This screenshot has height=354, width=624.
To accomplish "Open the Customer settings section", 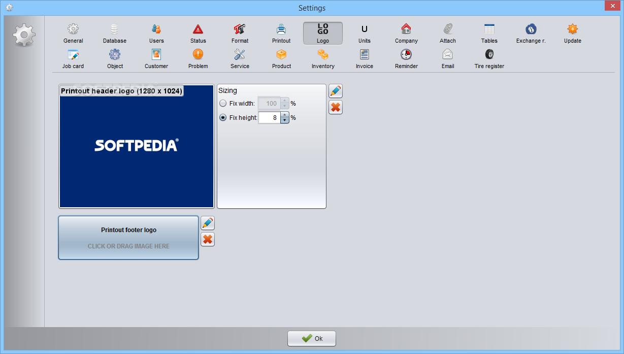I will tap(156, 59).
